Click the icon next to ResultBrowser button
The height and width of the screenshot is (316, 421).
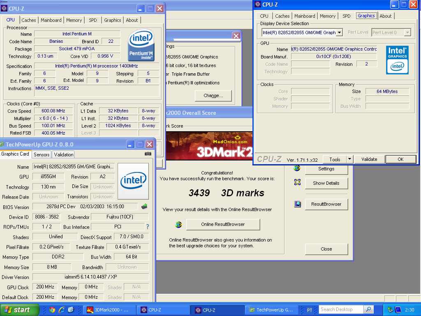pos(298,204)
